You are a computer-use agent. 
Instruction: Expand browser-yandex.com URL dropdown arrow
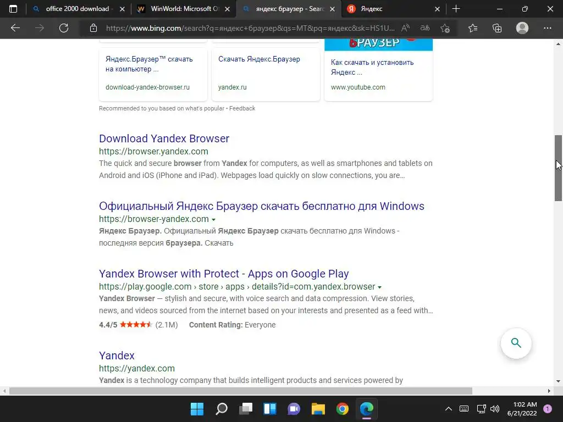point(214,220)
